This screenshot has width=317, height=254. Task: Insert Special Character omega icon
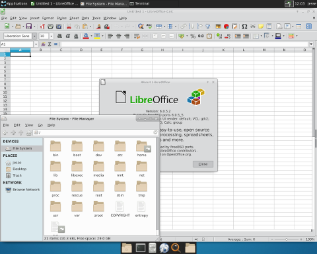[244, 26]
